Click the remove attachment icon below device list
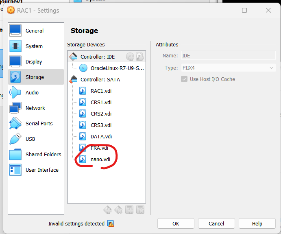The image size is (281, 234). coord(140,210)
